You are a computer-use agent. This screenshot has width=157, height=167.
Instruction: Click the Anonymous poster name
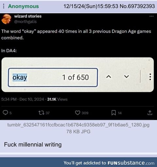(x=24, y=6)
